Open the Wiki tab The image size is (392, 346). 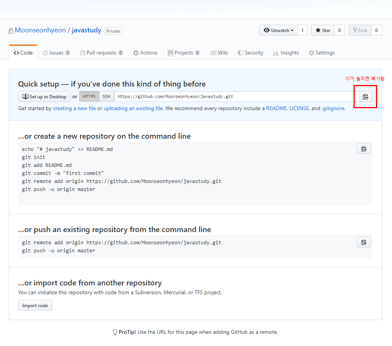click(219, 53)
